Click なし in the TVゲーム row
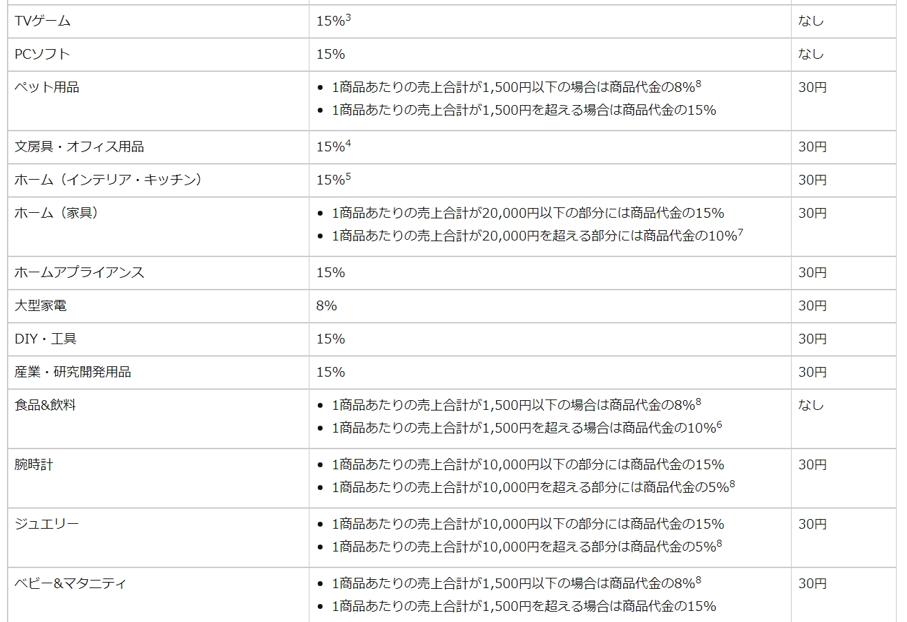907x622 pixels. 811,21
